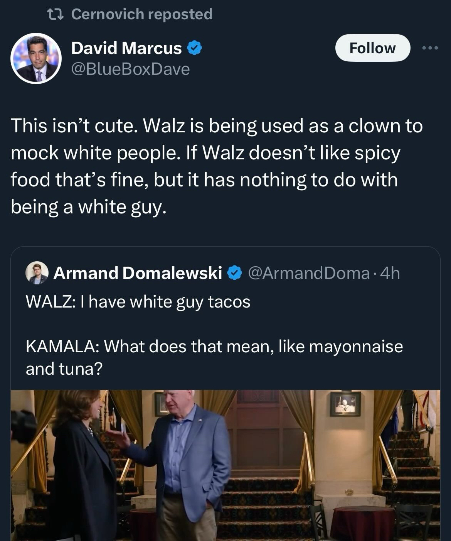Image resolution: width=451 pixels, height=541 pixels.
Task: Open the "Cernovich reposted" link
Action: click(141, 14)
